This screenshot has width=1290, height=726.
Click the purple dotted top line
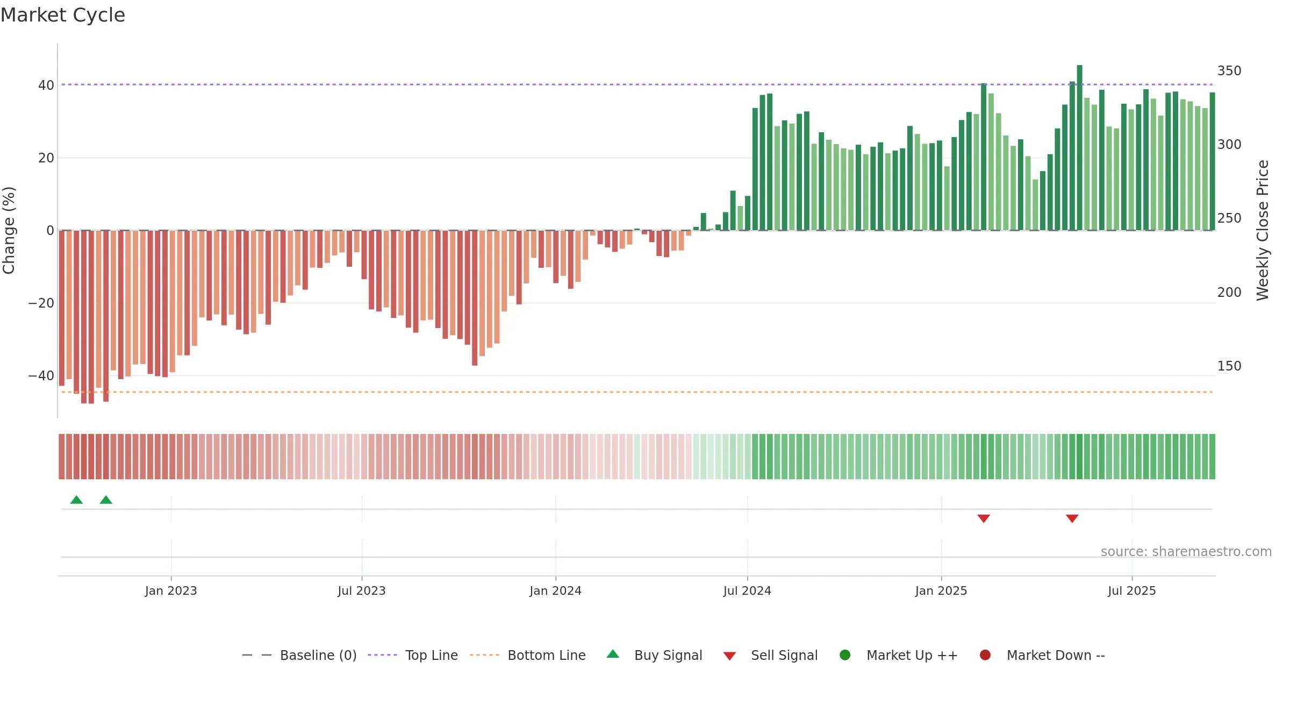click(637, 84)
